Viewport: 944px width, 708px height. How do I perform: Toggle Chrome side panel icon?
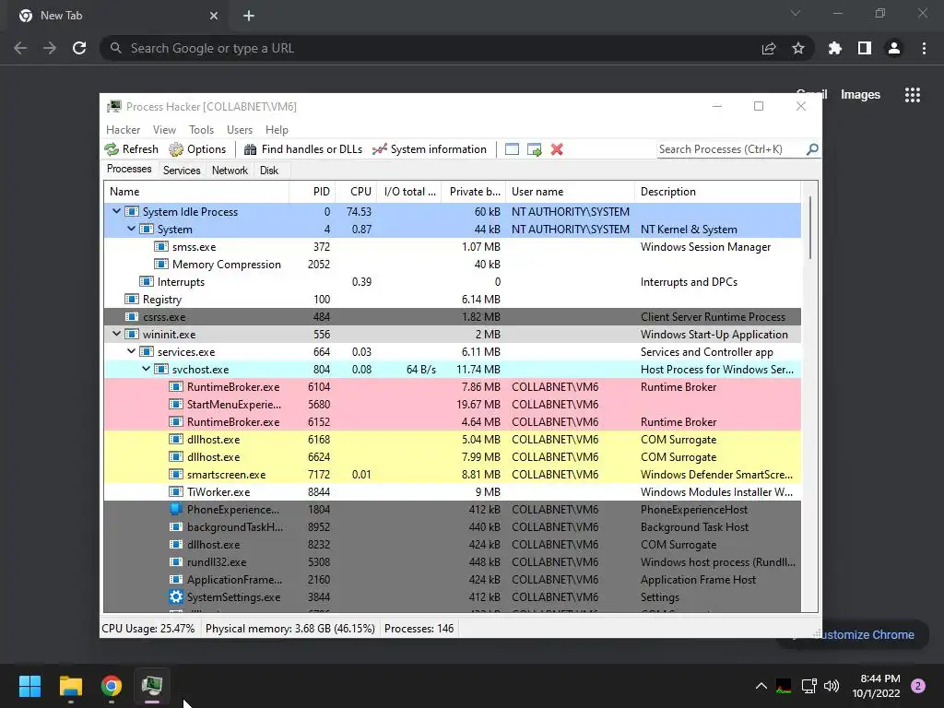click(865, 48)
